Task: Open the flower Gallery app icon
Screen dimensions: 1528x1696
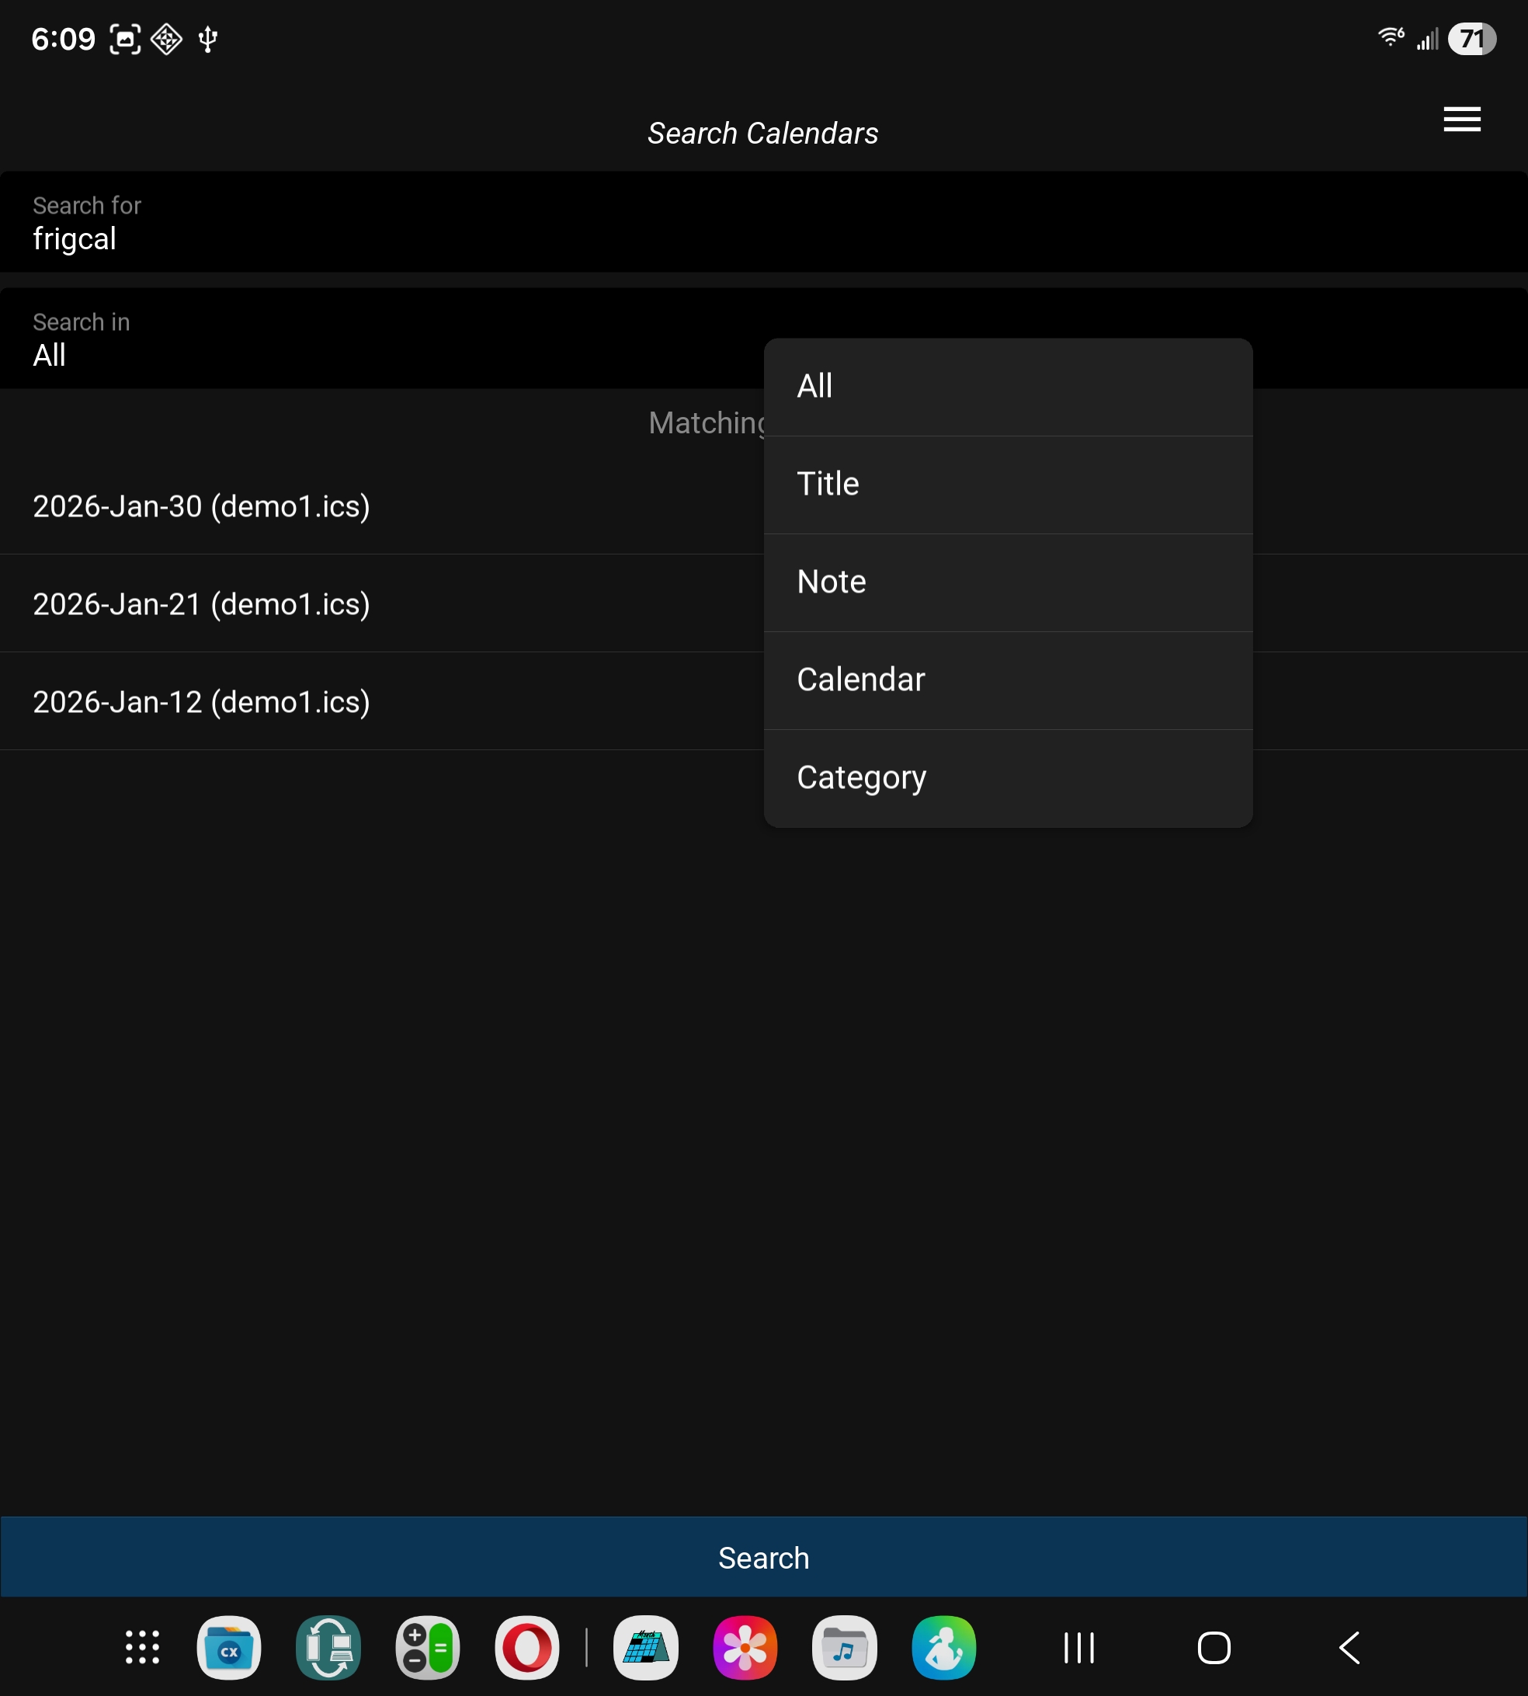Action: (x=745, y=1646)
